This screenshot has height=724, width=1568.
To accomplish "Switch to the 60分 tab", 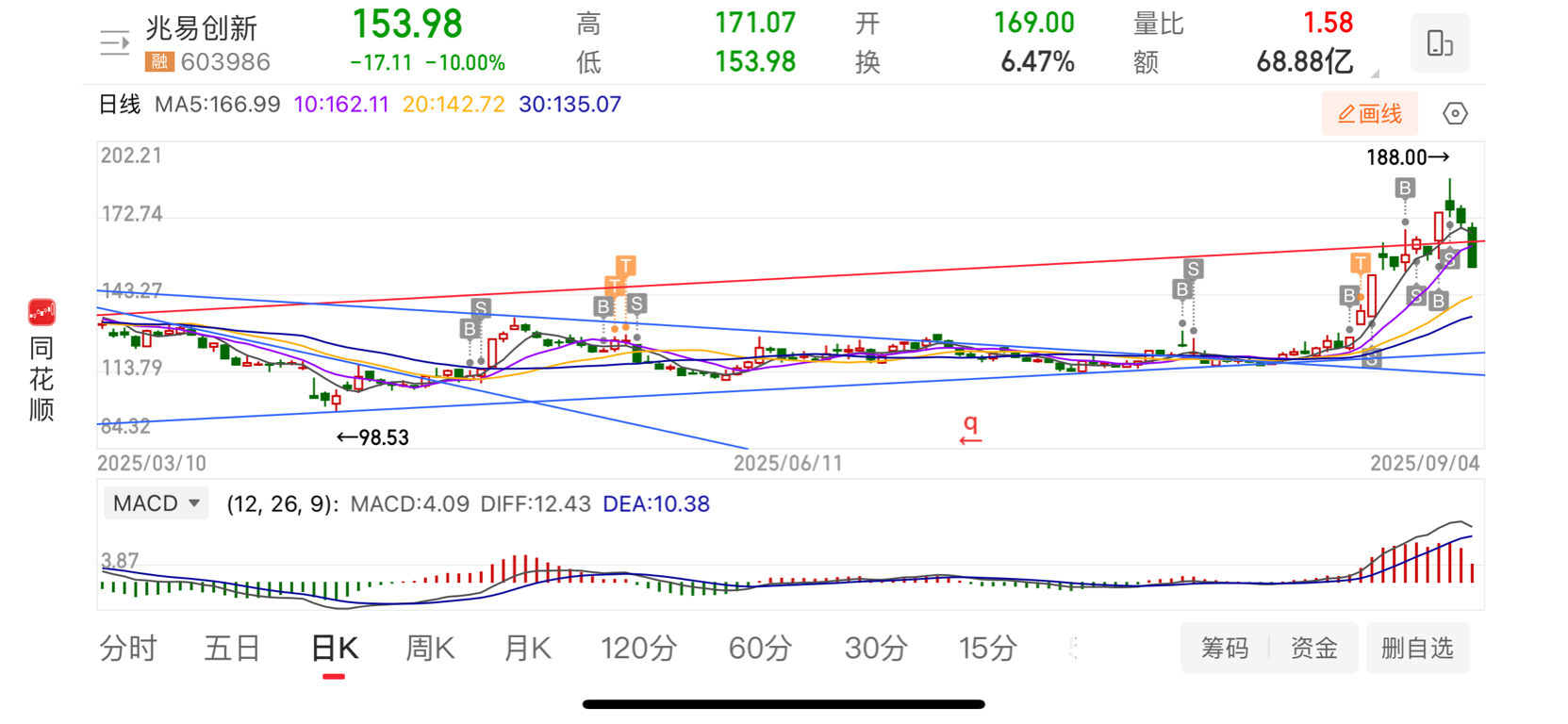I will [760, 649].
